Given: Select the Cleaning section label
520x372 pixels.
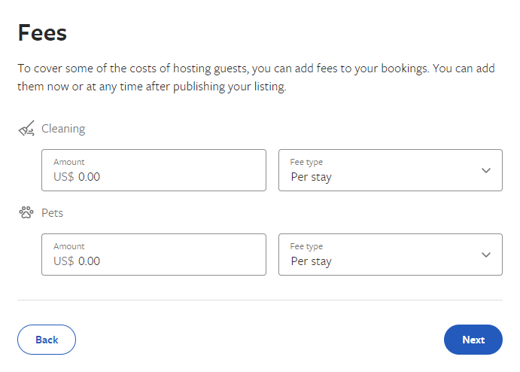Looking at the screenshot, I should (x=63, y=129).
